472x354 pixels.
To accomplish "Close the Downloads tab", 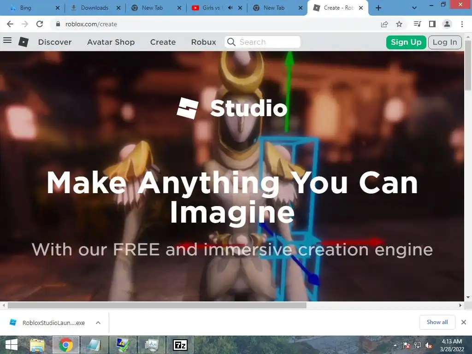I will pos(118,8).
